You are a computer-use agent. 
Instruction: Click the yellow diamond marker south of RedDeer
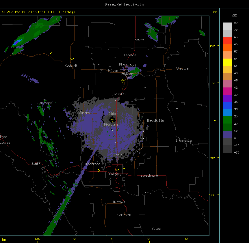click(x=123, y=81)
